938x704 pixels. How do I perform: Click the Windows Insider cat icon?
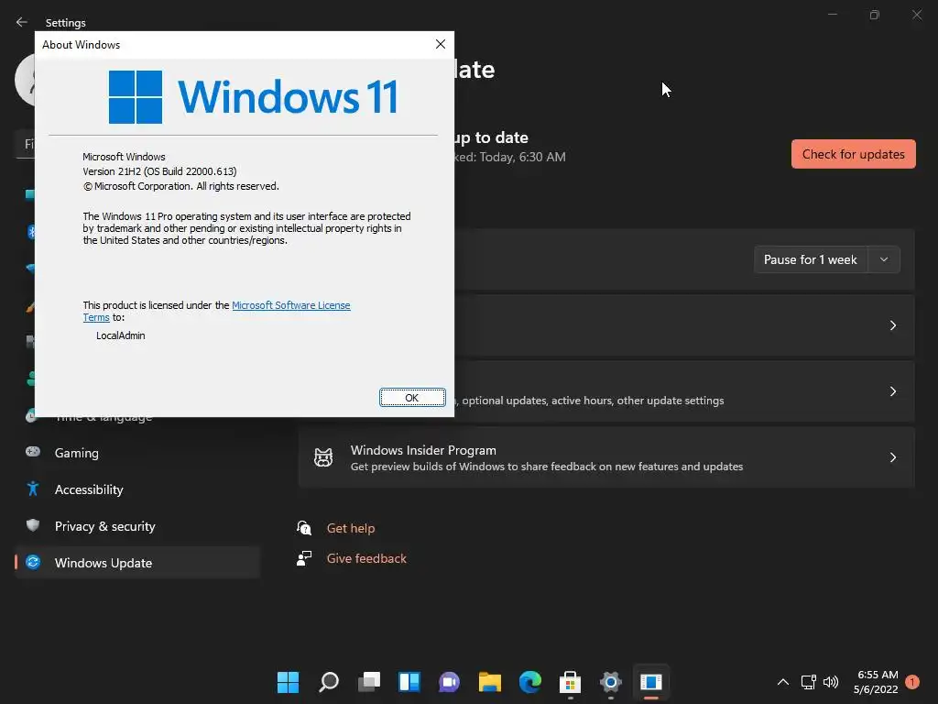(323, 457)
